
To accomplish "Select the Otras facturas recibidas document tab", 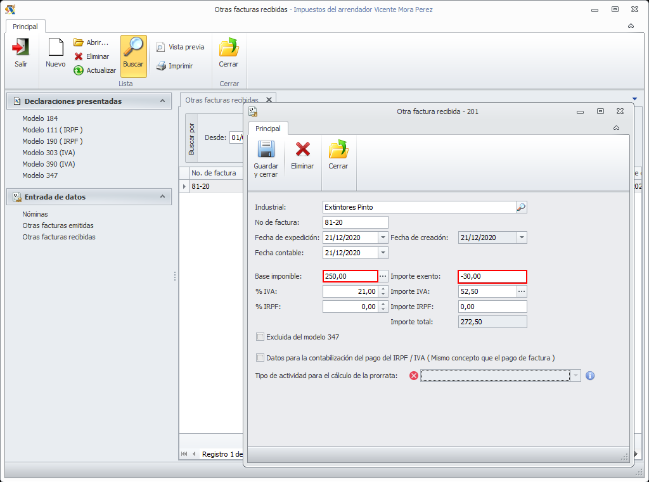I will click(222, 100).
